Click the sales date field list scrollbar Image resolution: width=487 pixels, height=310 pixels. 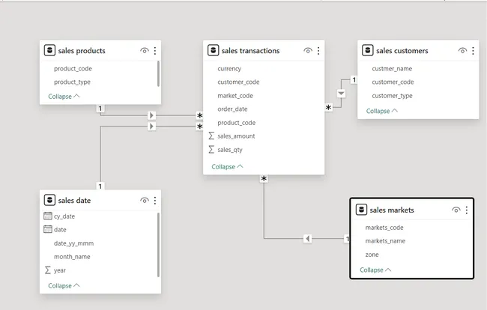158,245
